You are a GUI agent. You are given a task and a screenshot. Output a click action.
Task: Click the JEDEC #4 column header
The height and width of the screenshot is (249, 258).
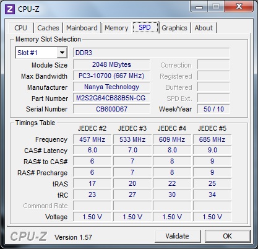[x=172, y=128]
